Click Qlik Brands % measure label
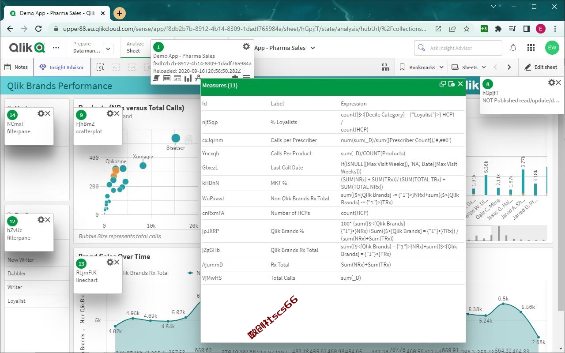 287,231
